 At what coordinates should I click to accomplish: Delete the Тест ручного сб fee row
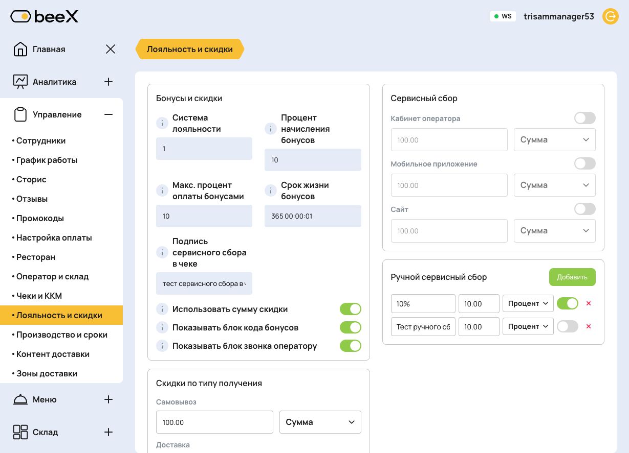click(589, 326)
